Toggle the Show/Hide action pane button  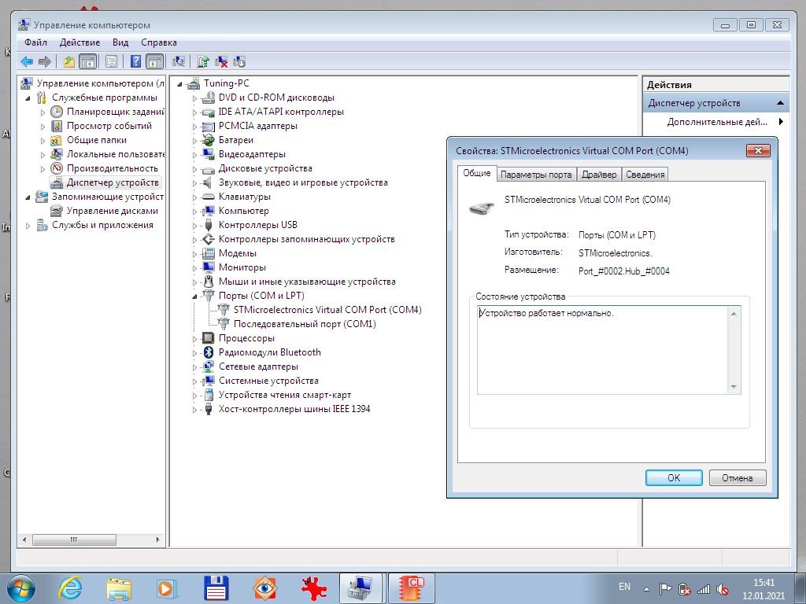[x=155, y=61]
